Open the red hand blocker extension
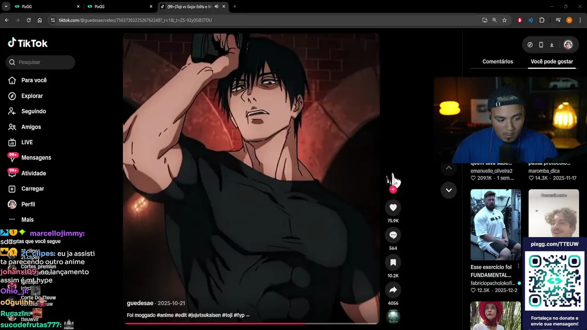This screenshot has height=330, width=587. tap(520, 20)
